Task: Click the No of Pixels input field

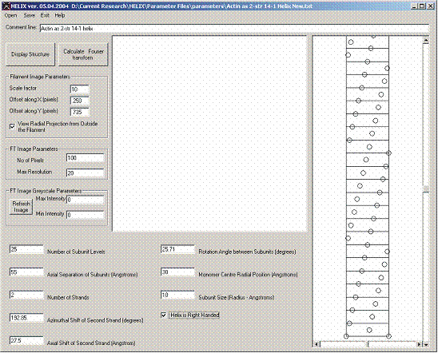Action: coord(86,158)
